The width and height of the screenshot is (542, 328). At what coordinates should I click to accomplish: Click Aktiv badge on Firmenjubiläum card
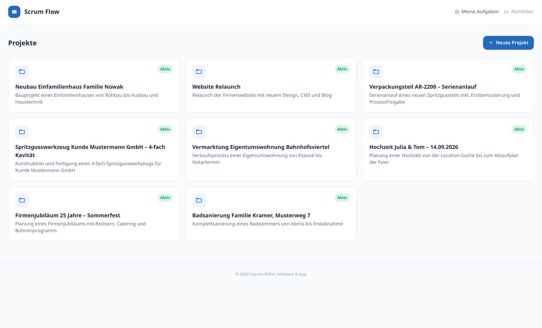[x=165, y=197]
